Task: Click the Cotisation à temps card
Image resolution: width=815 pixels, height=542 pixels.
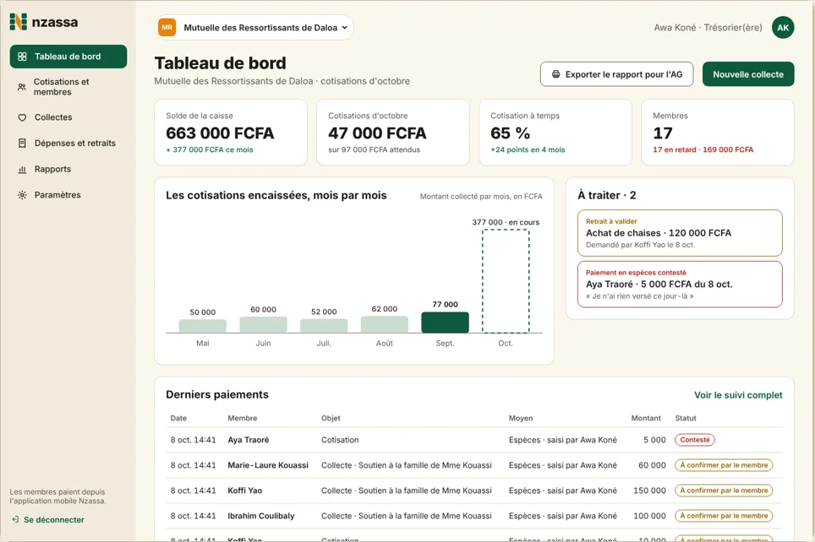Action: (555, 133)
